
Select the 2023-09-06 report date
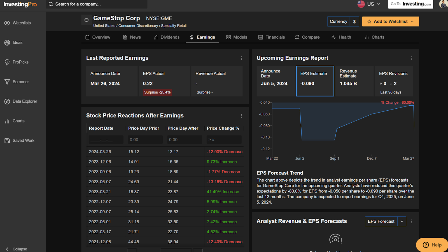coord(100,172)
